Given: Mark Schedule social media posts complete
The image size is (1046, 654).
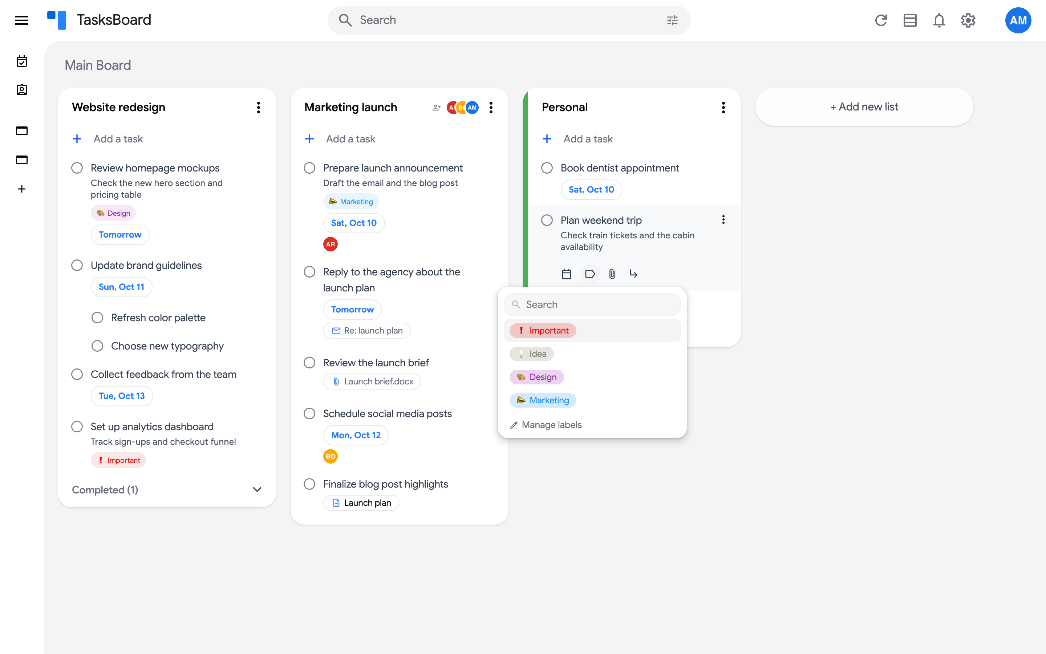Looking at the screenshot, I should [x=309, y=413].
